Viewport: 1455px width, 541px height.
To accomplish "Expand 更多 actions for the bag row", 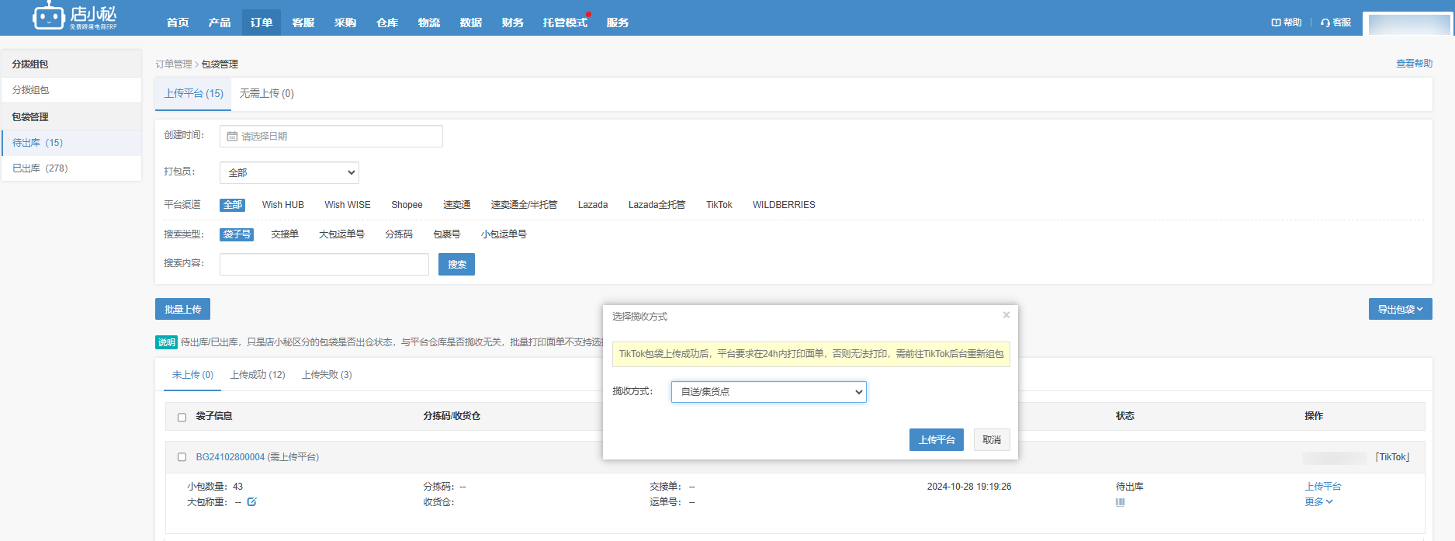I will [x=1318, y=502].
